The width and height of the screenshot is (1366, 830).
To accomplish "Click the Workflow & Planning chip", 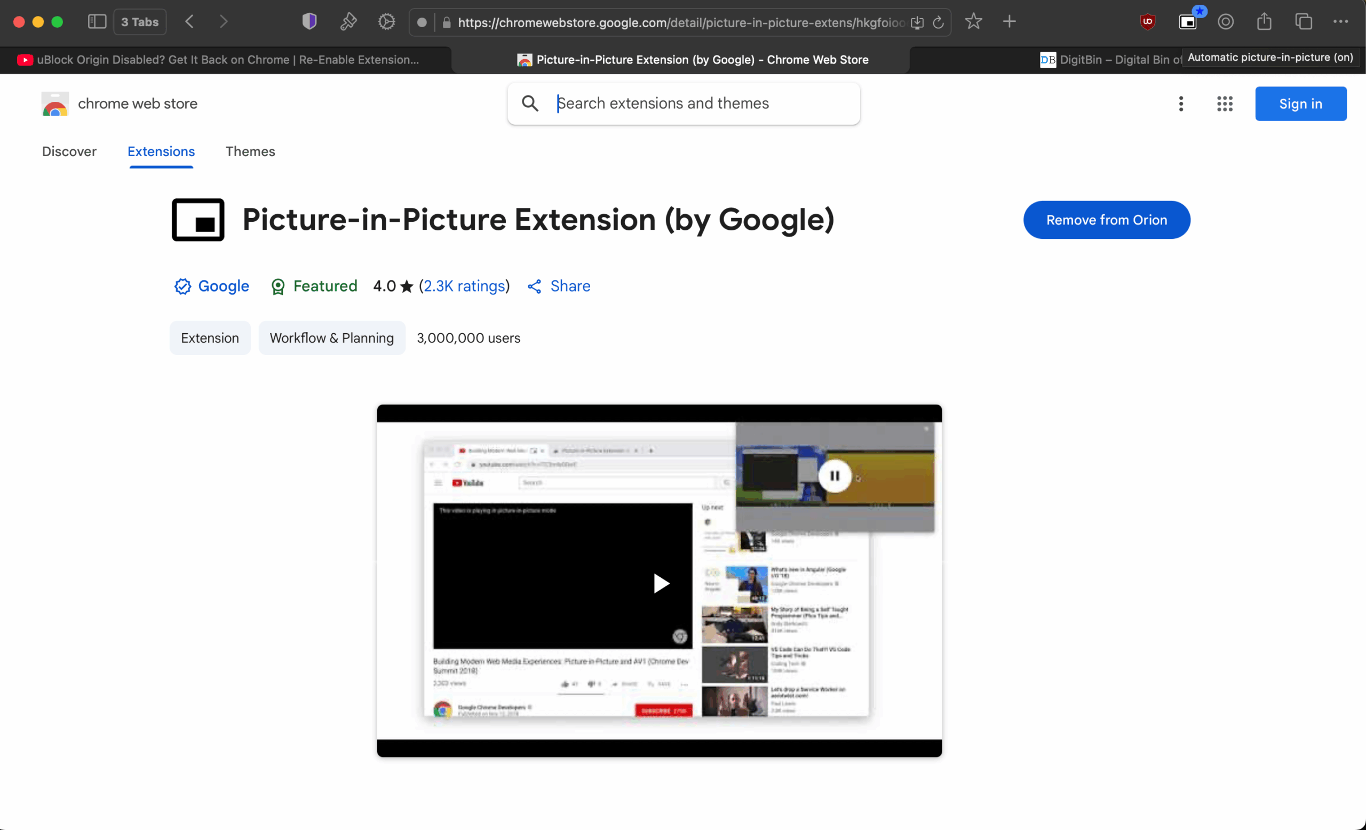I will coord(332,338).
